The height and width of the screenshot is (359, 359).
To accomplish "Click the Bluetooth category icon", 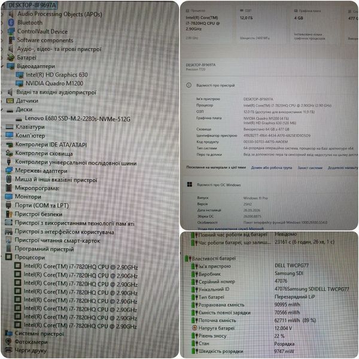I will click(11, 23).
